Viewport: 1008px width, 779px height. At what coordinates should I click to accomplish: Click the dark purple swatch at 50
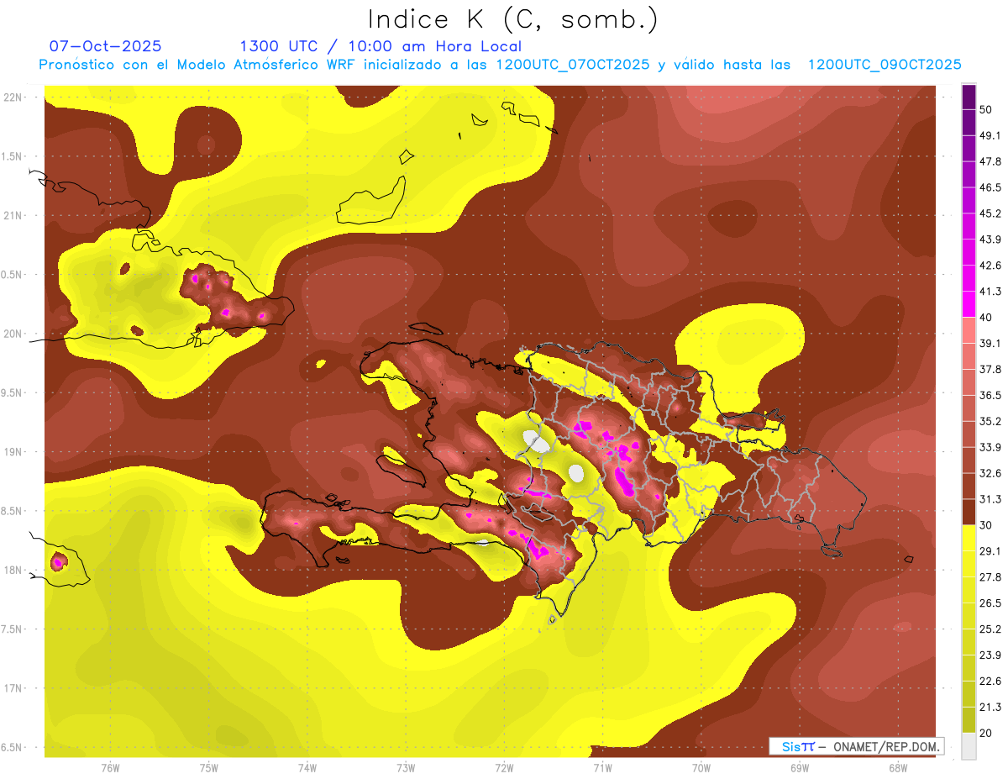click(x=969, y=97)
